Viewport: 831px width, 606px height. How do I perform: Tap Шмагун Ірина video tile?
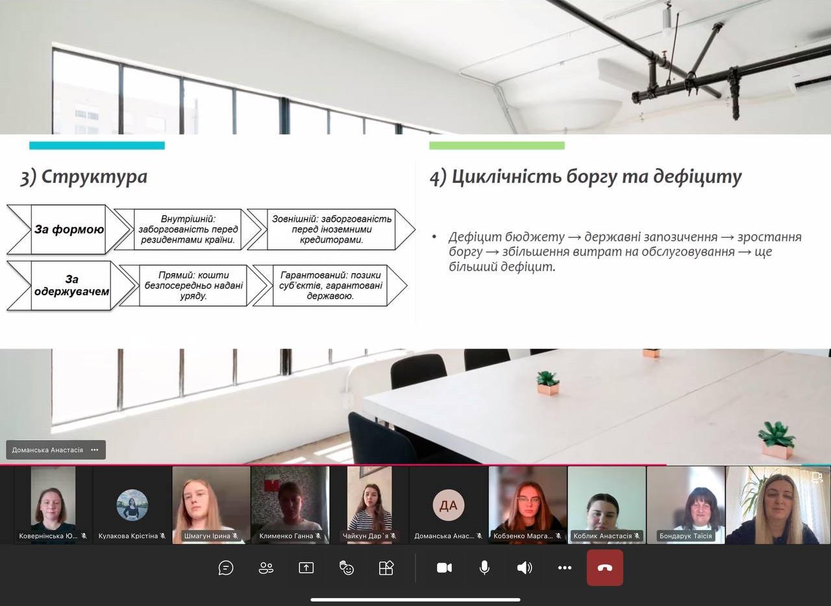tap(211, 505)
